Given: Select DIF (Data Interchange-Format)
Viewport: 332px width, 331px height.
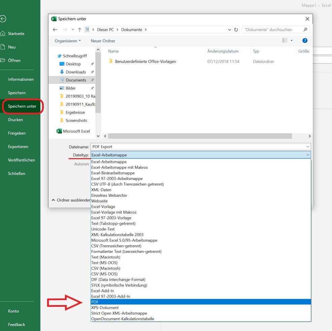Looking at the screenshot, I should (201, 280).
